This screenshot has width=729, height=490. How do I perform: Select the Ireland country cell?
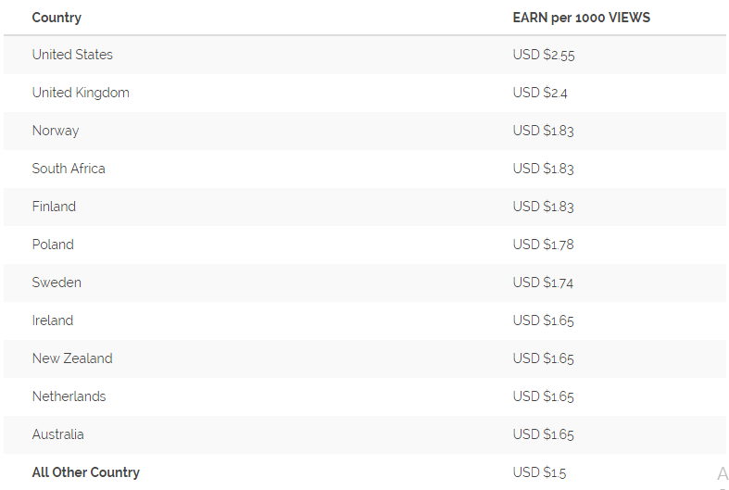pyautogui.click(x=52, y=320)
